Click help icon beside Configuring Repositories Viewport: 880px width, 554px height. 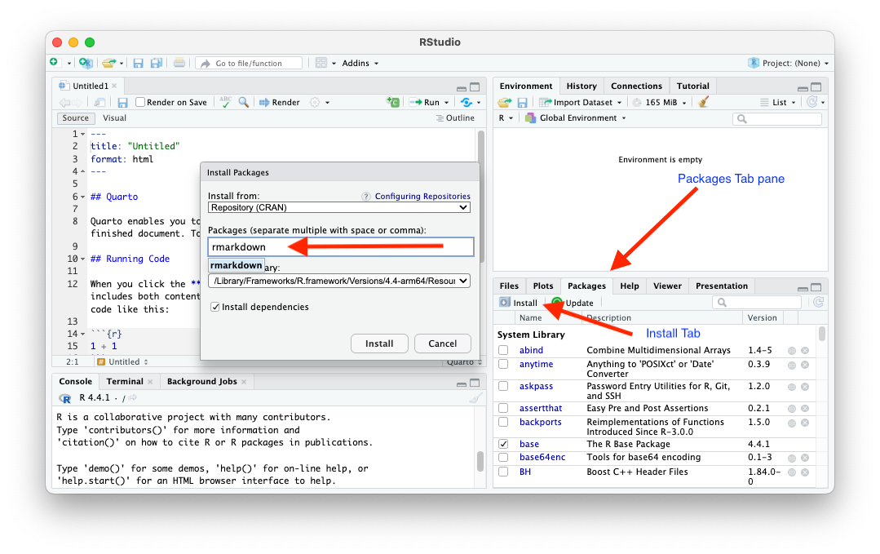[366, 196]
